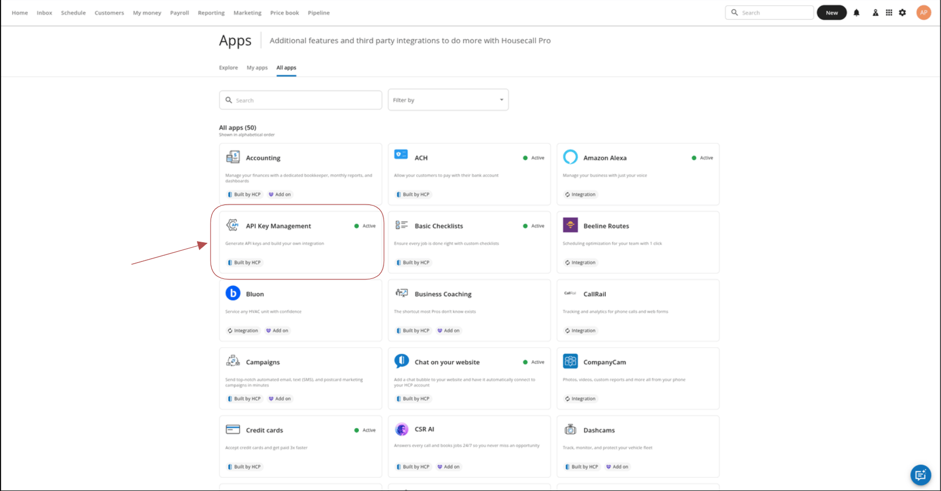Click the CompanyCam icon
This screenshot has height=491, width=941.
[x=570, y=361]
